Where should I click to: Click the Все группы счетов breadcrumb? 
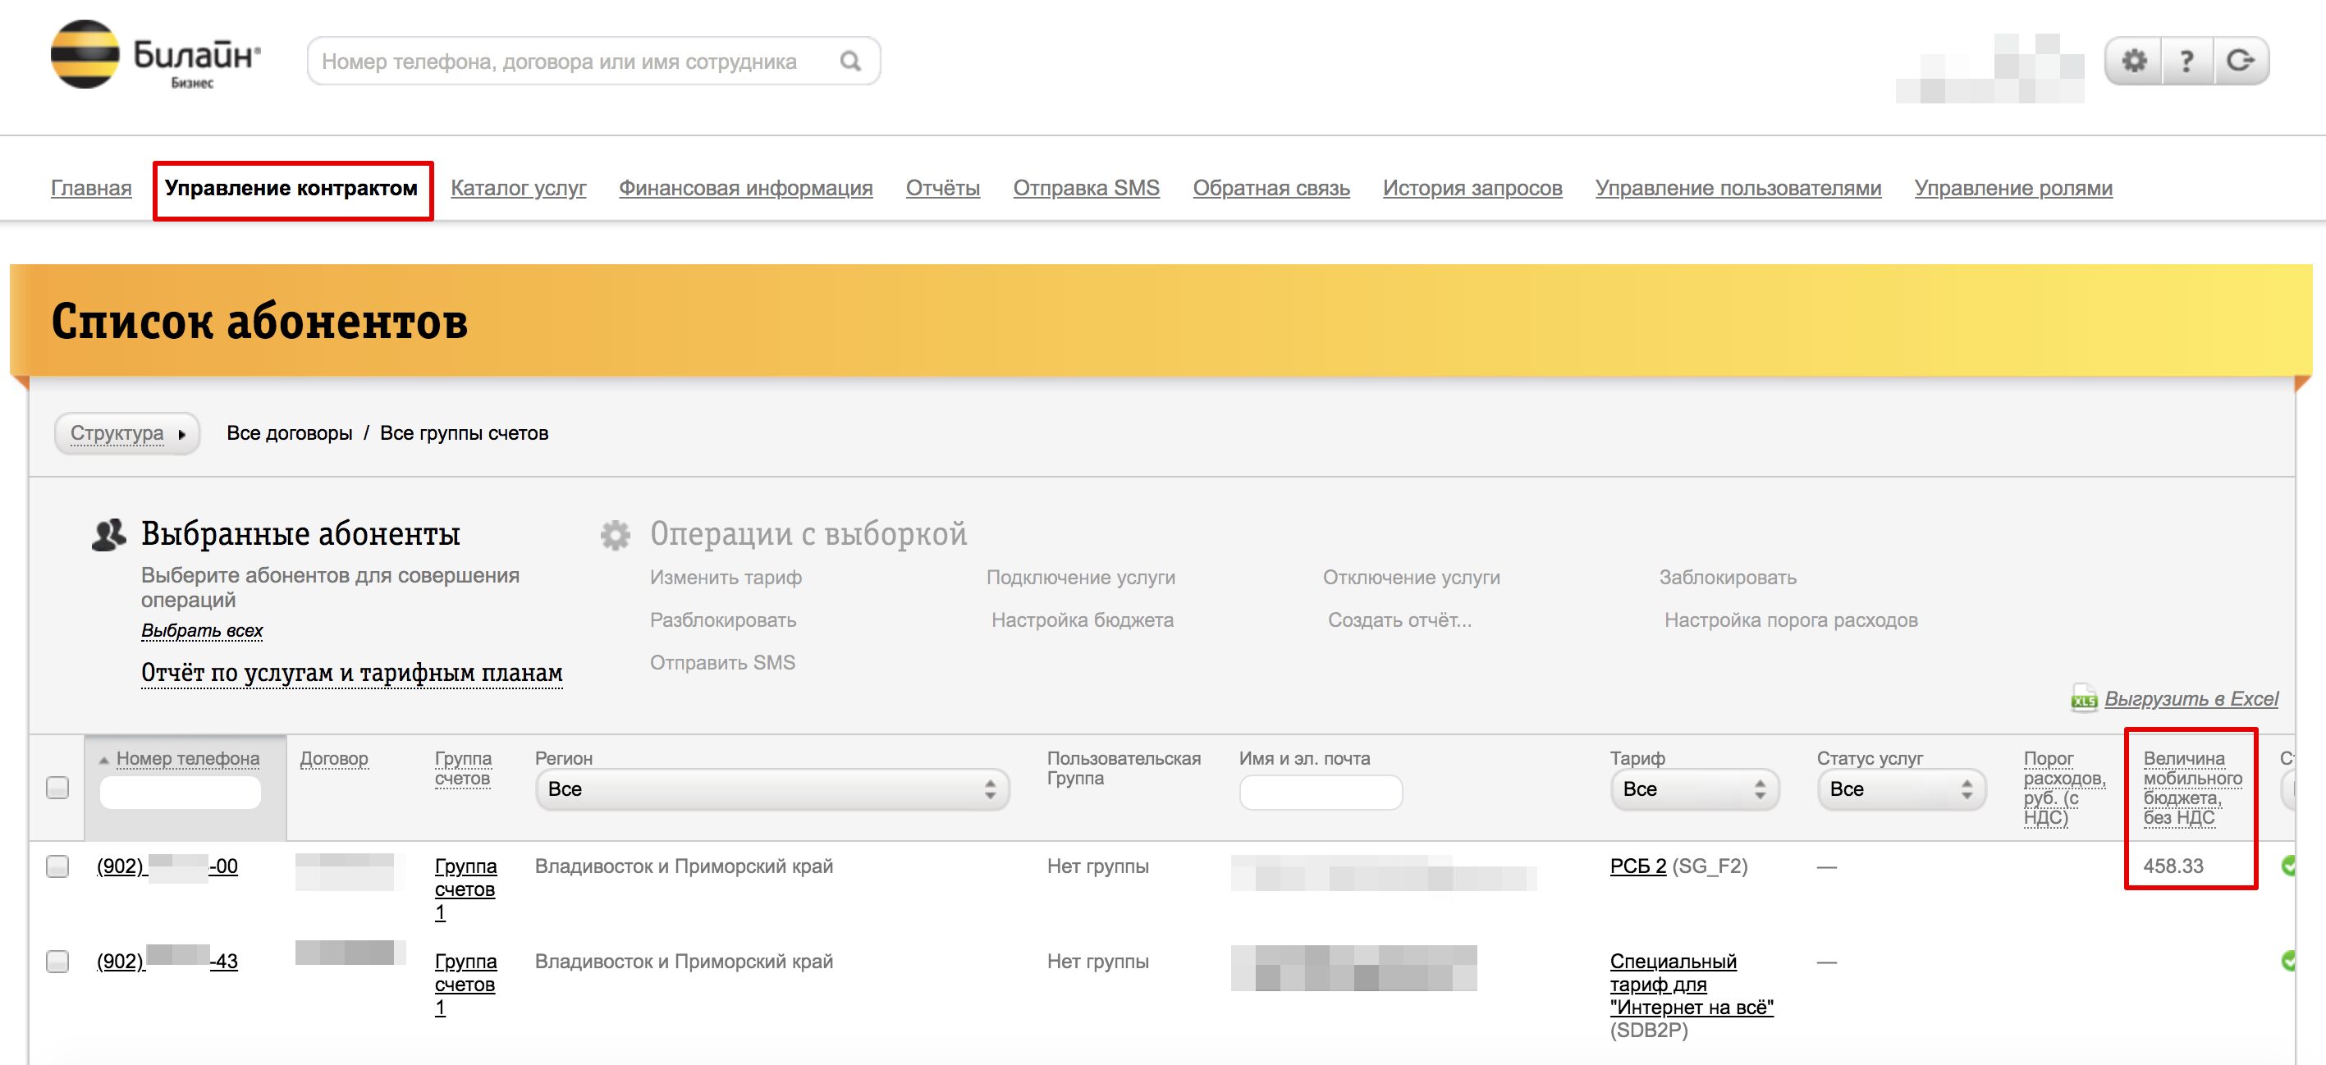464,433
